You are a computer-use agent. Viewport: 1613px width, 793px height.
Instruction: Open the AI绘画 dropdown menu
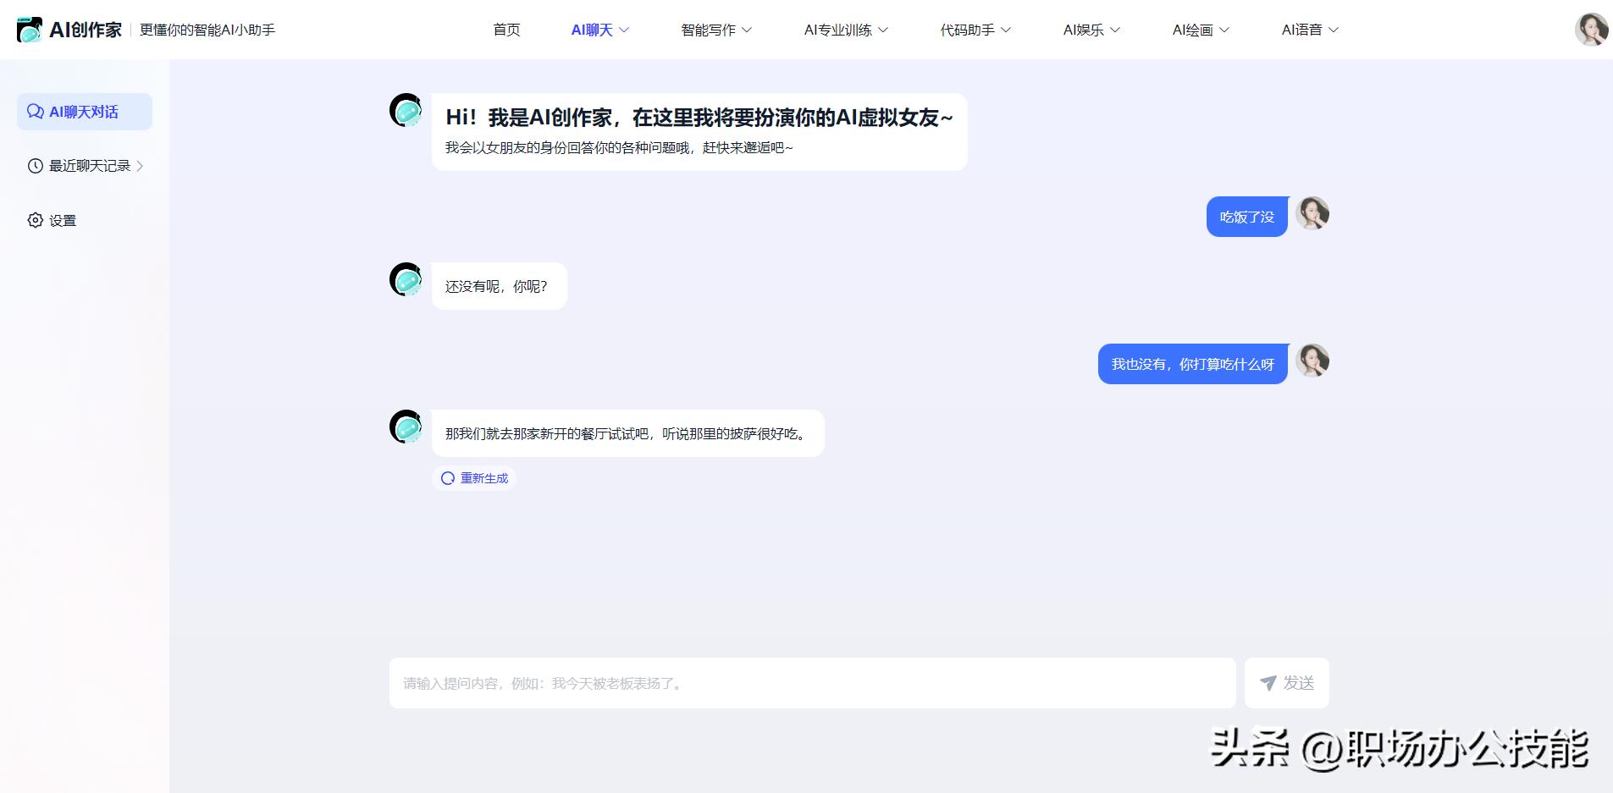click(x=1200, y=30)
